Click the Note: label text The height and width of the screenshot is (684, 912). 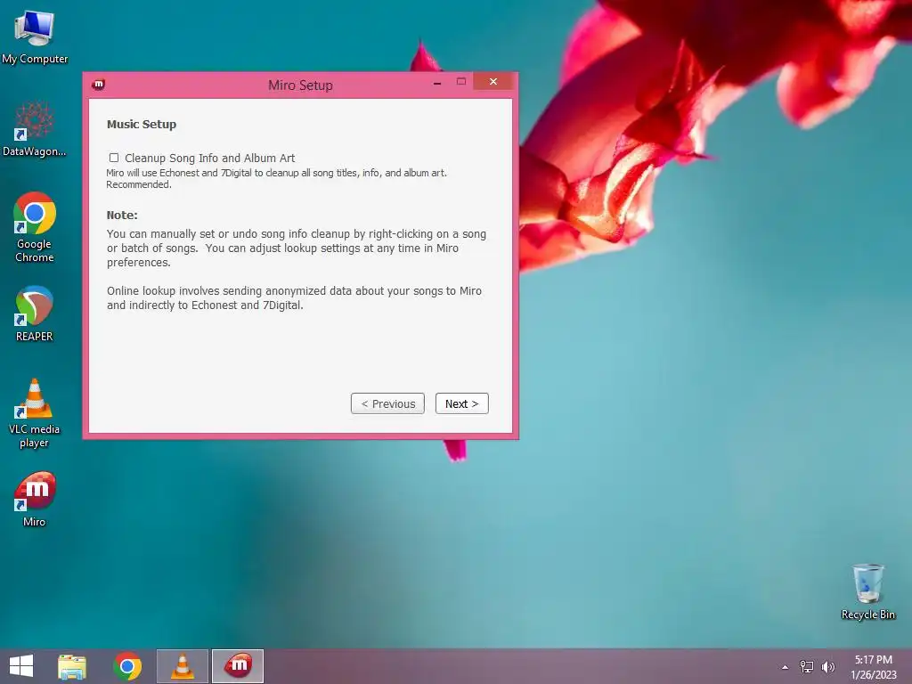[122, 215]
